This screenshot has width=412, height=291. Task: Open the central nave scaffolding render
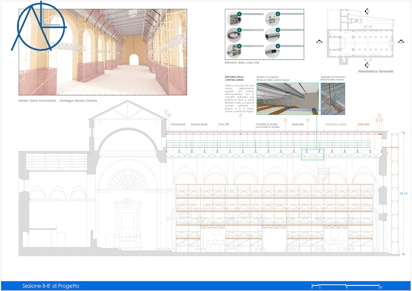point(103,52)
